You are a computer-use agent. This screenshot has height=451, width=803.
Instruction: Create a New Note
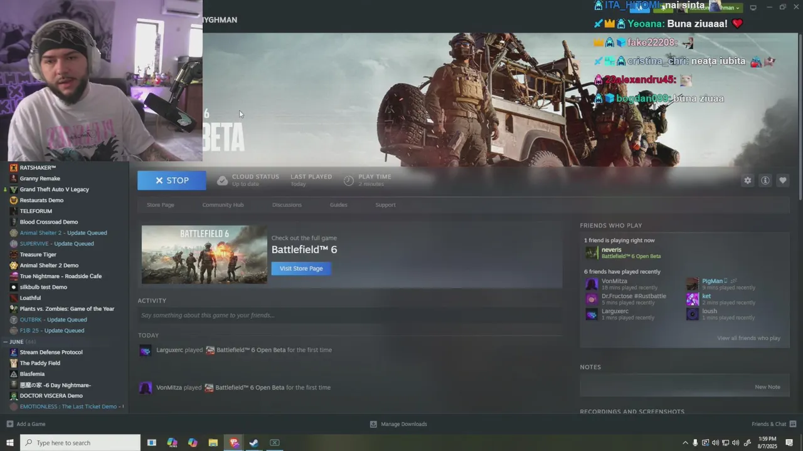[767, 387]
